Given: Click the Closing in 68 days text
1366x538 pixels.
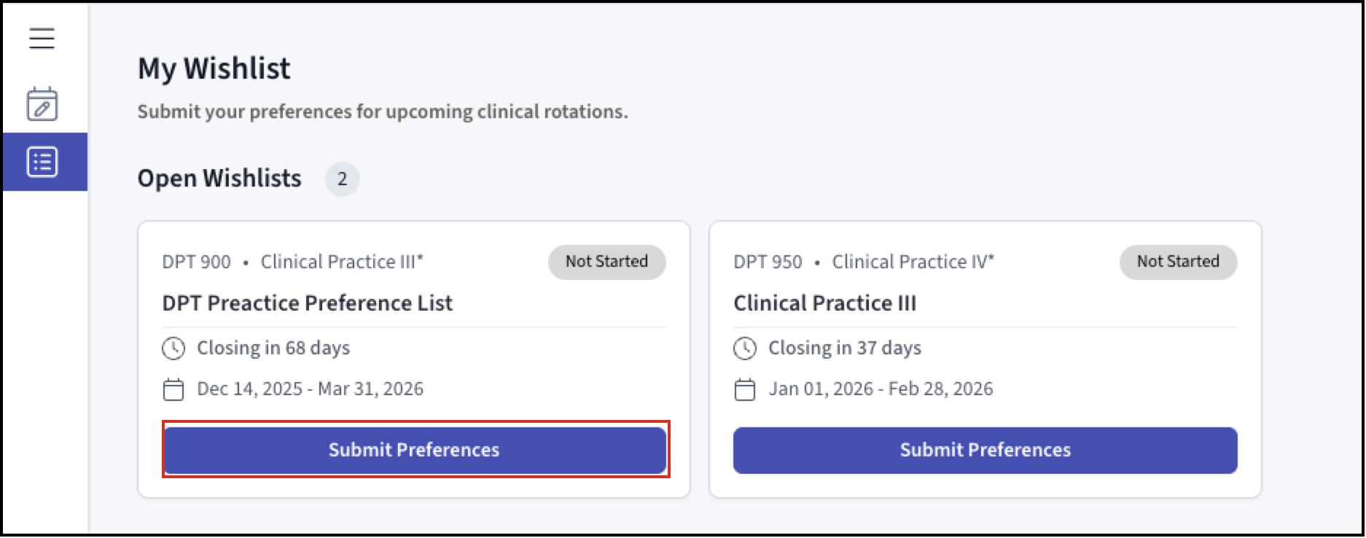Looking at the screenshot, I should 273,348.
